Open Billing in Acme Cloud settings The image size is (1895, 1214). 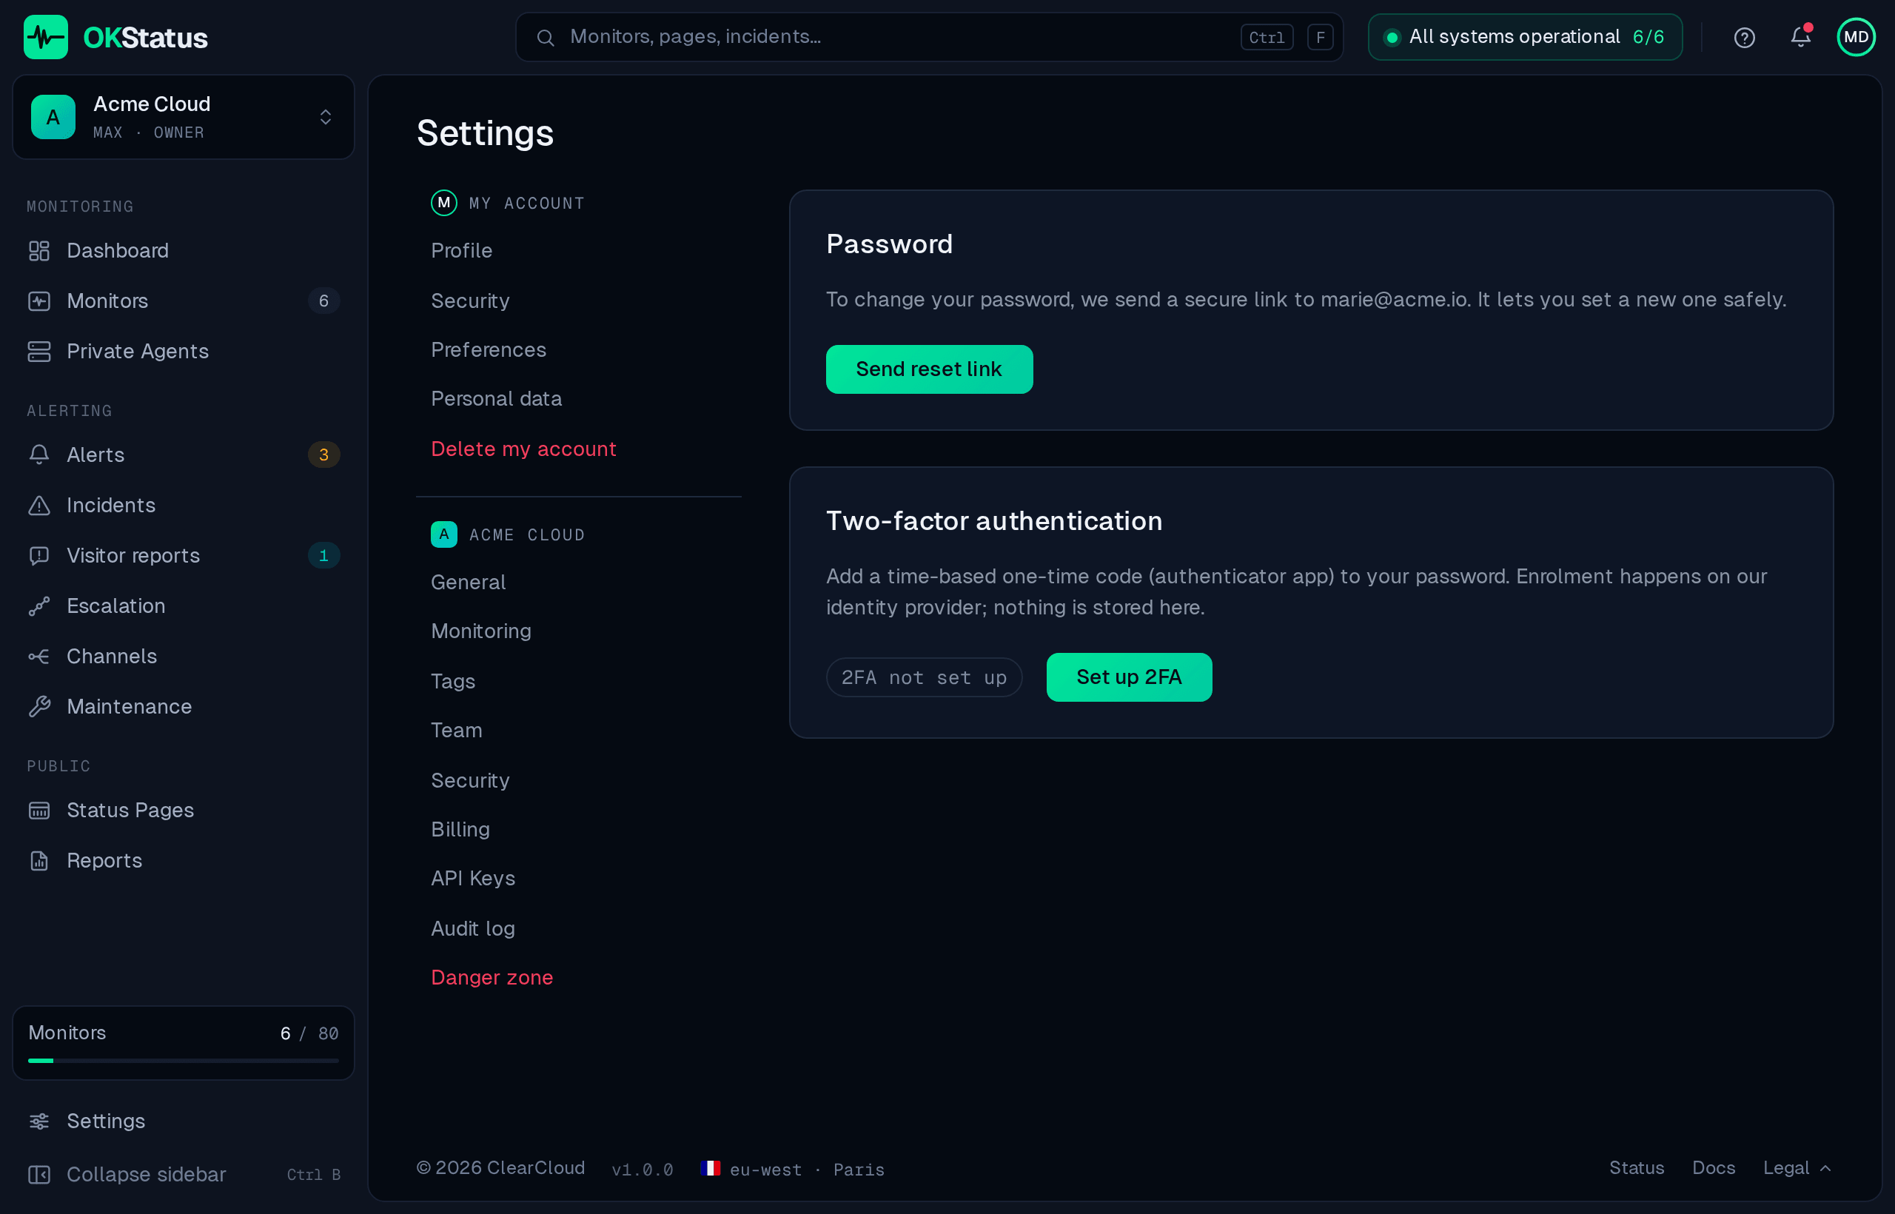coord(460,829)
